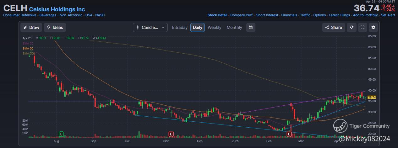This screenshot has width=398, height=148.
Task: Click the Beverages - Non-Alcoholic industry link
Action: [x=61, y=15]
